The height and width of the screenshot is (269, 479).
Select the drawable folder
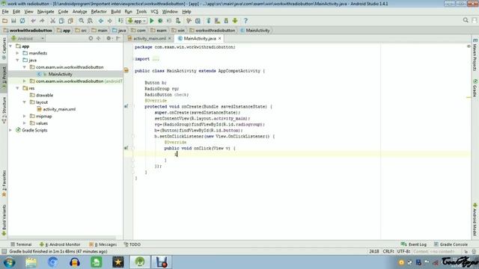(44, 95)
